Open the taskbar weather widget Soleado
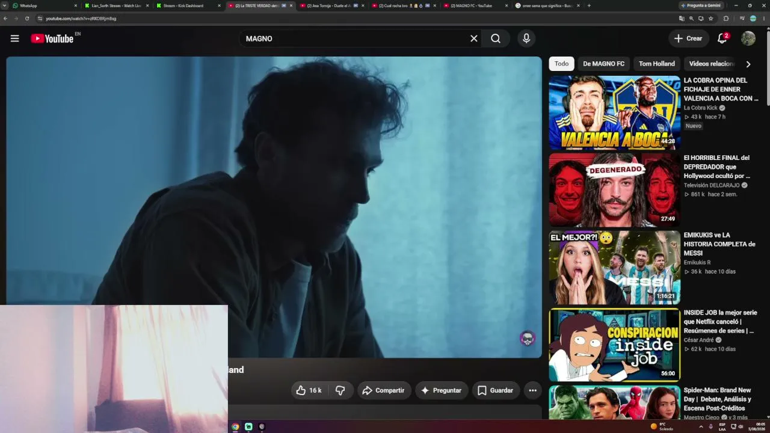Screen dimensions: 770x433 tap(662, 426)
